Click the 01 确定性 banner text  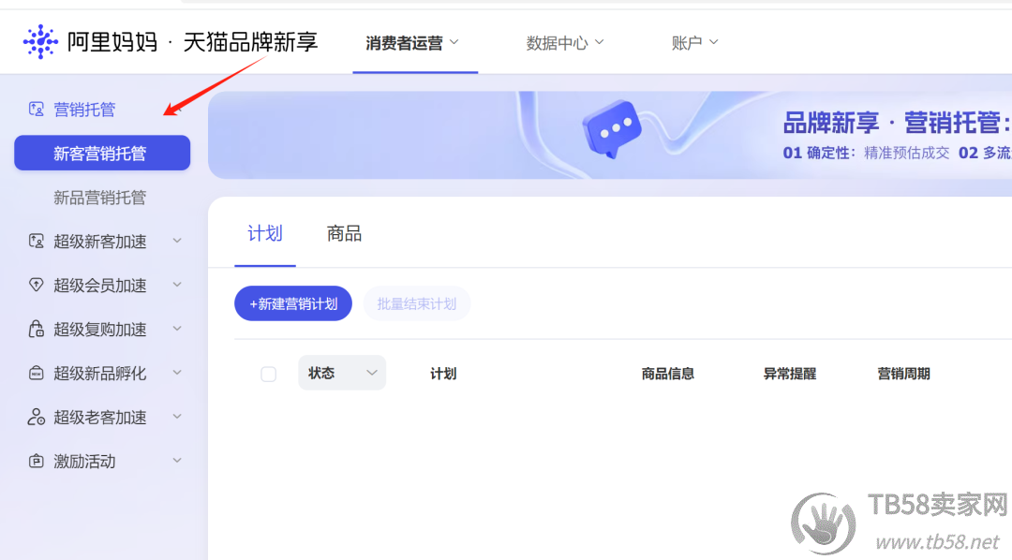tap(818, 153)
